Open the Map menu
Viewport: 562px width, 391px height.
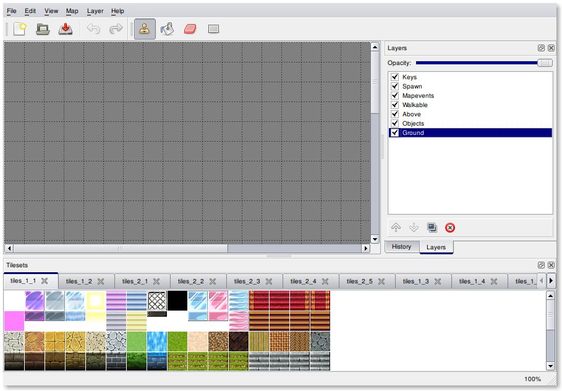point(72,11)
